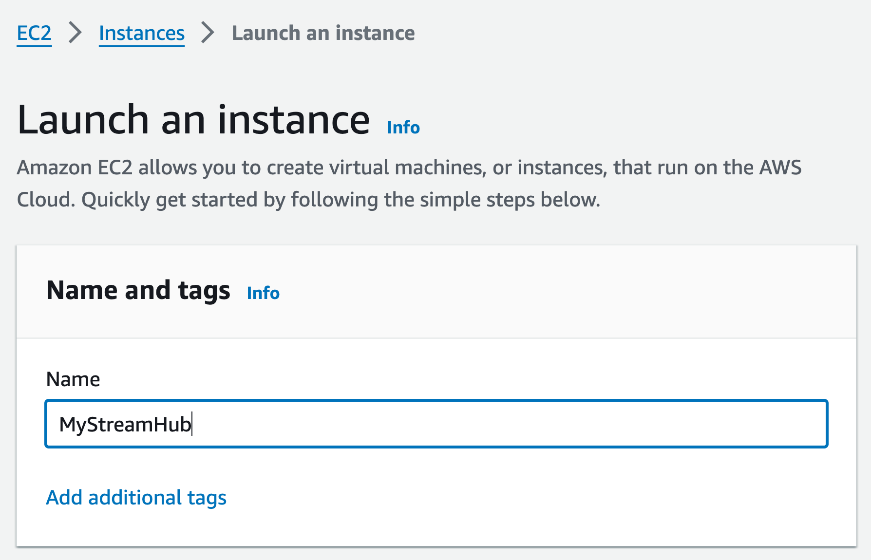Open the Instances breadcrumb link
The image size is (871, 560).
point(142,33)
